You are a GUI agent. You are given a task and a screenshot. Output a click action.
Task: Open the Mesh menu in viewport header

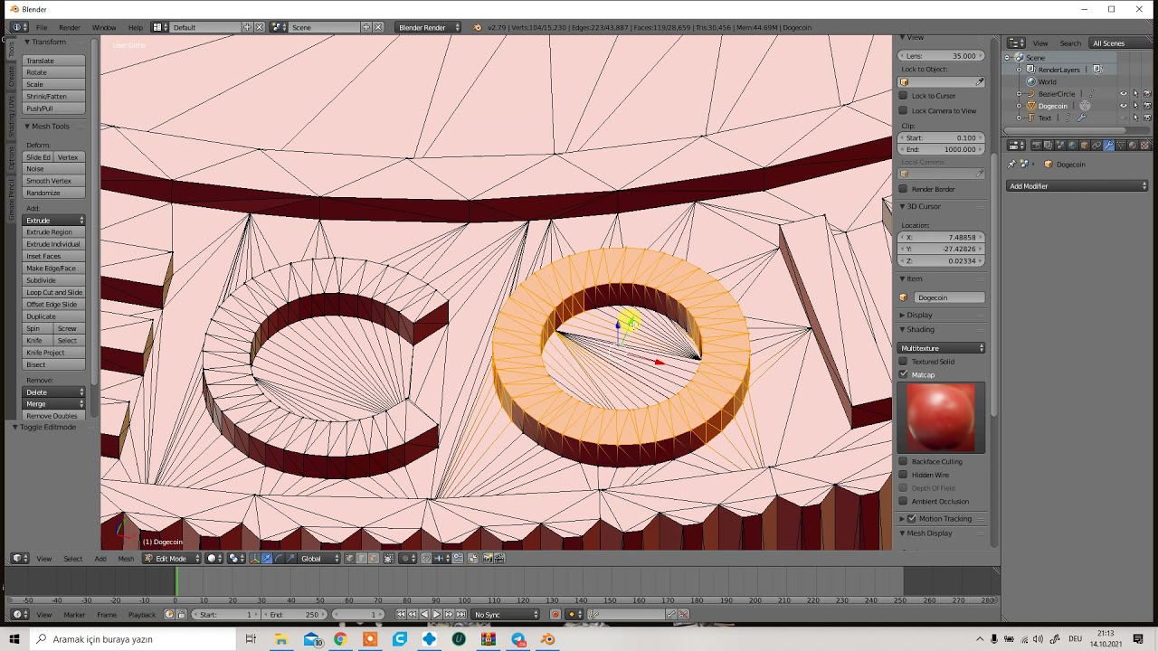(126, 559)
